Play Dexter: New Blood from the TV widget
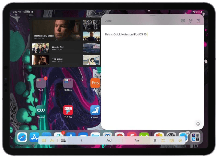The image size is (218, 158). tap(56, 30)
